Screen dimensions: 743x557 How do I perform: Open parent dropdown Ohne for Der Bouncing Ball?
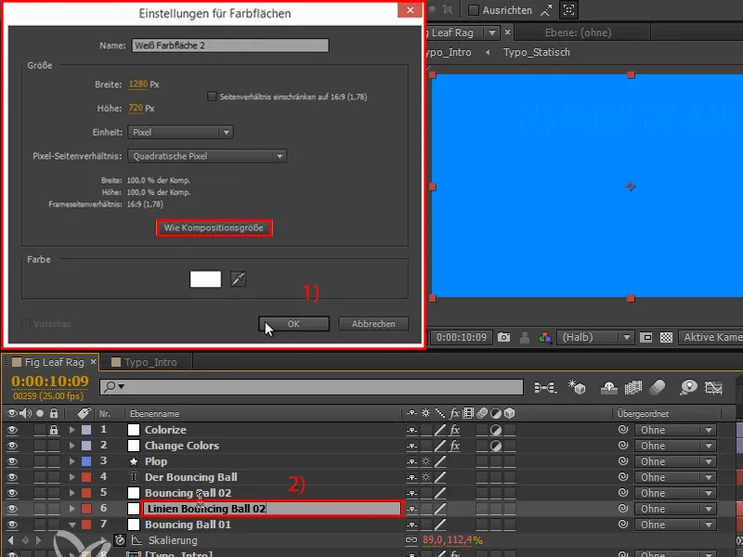(675, 477)
